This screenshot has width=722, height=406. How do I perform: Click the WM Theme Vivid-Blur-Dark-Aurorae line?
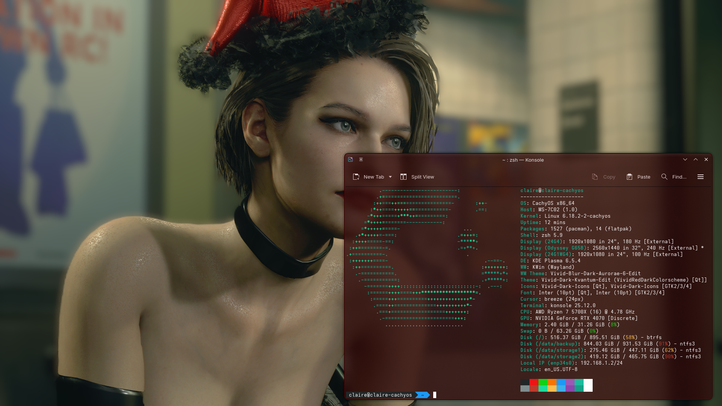point(581,274)
